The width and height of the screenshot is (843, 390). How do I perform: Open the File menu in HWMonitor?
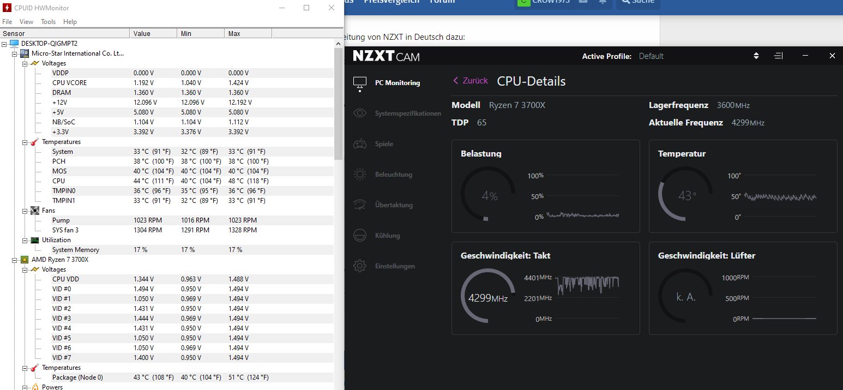(7, 22)
